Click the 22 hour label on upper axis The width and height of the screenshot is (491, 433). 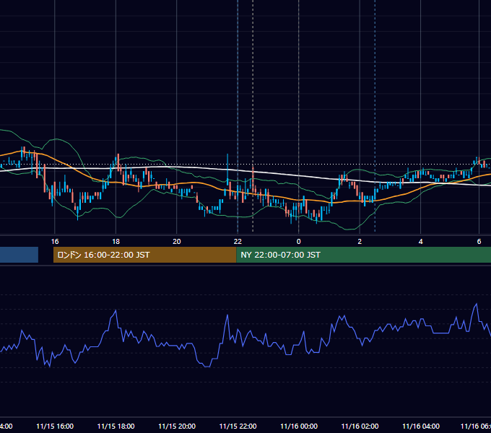coord(238,241)
